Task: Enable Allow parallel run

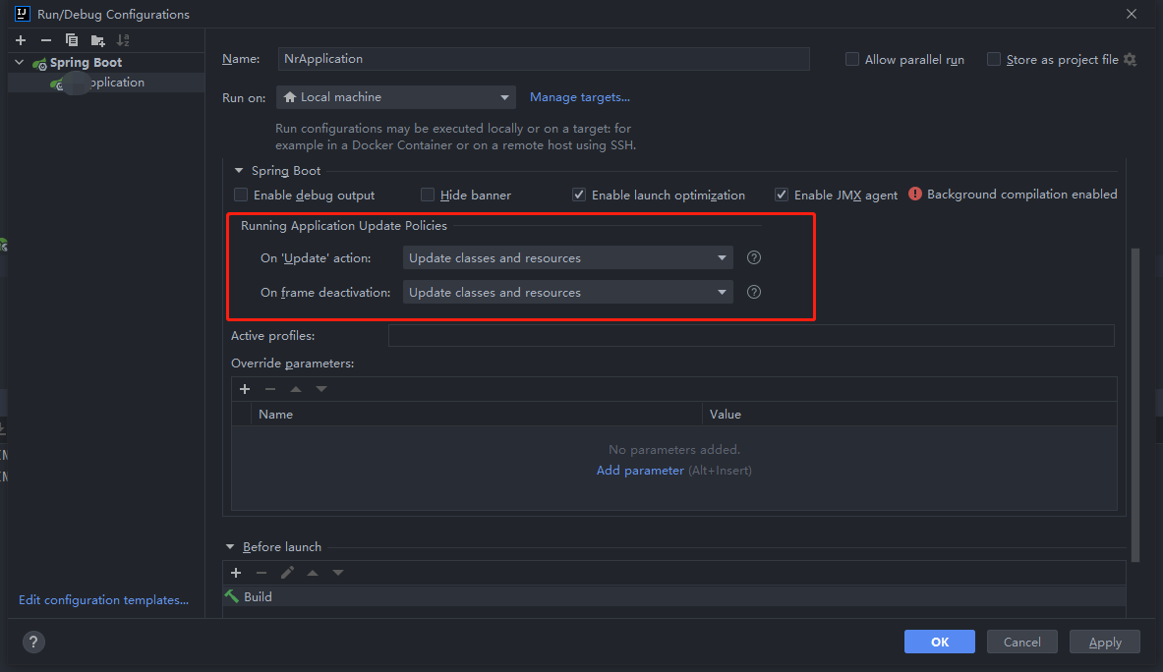Action: (x=852, y=59)
